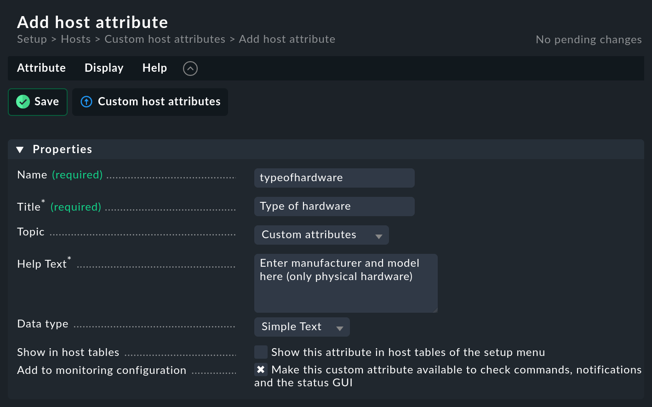652x407 pixels.
Task: Click the blue up-arrow icon beside Custom host attributes
Action: [x=86, y=102]
